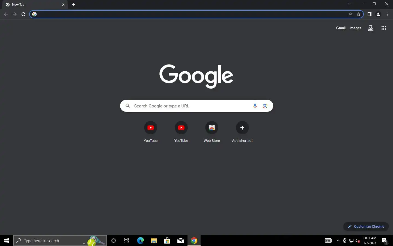
Task: Show hidden system tray icons
Action: click(338, 241)
